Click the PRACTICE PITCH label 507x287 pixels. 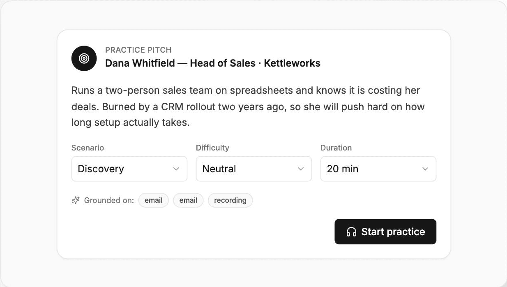click(138, 50)
